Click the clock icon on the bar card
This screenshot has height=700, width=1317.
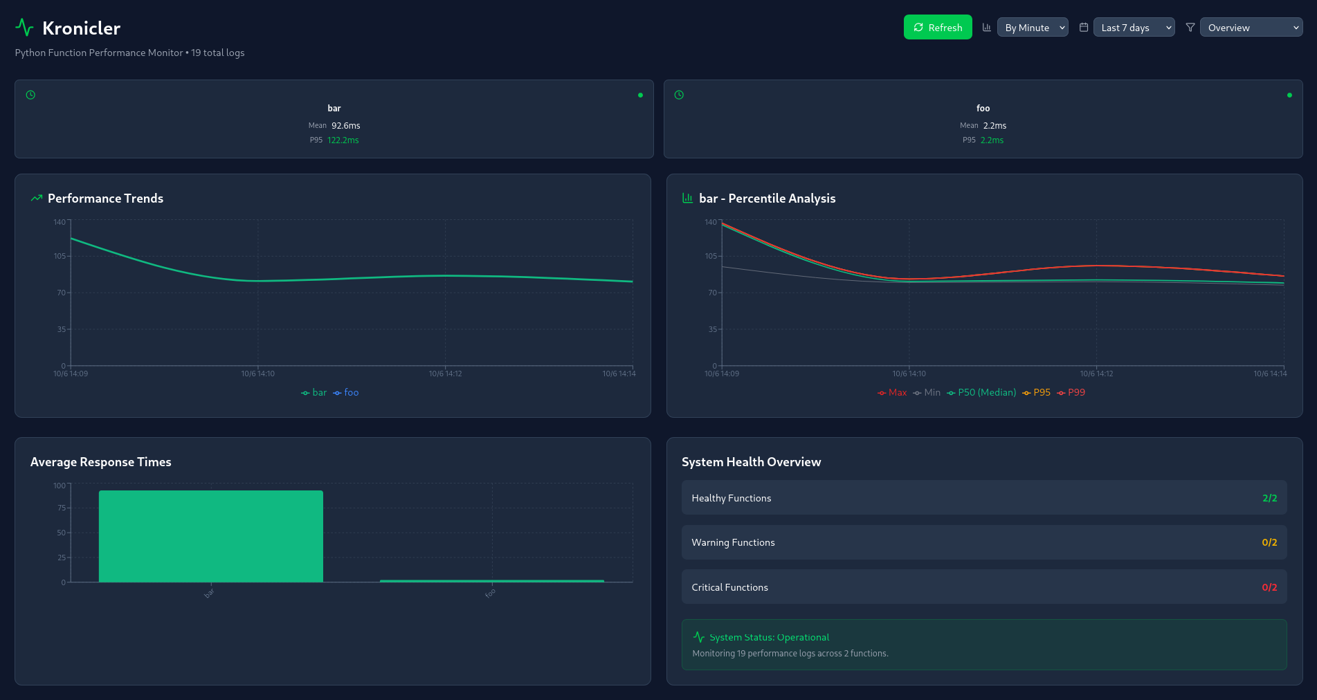[x=30, y=95]
